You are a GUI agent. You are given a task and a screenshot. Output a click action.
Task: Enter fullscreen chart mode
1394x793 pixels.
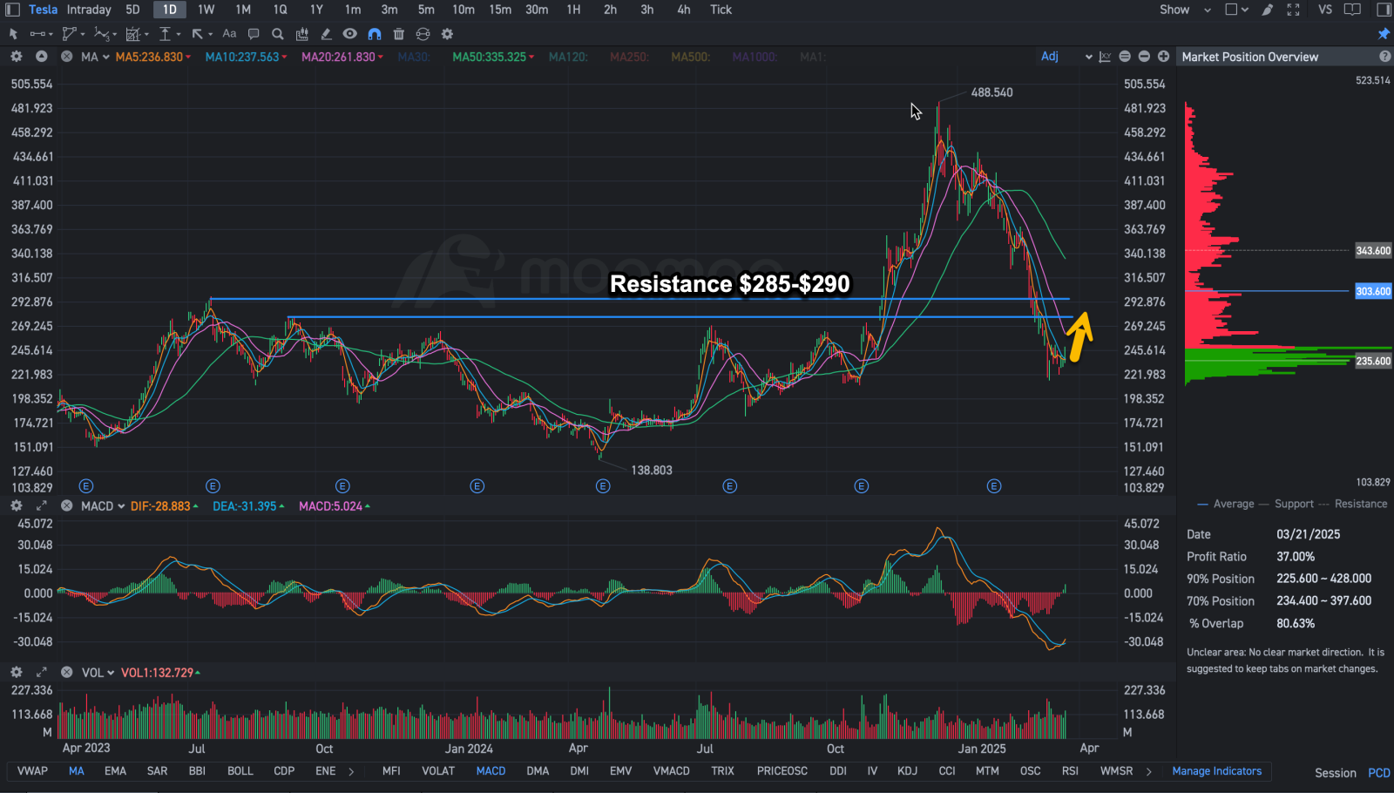[x=1294, y=10]
